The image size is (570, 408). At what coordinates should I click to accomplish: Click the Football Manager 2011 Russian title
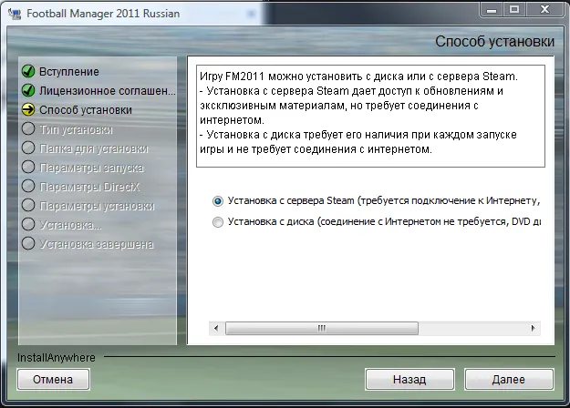(x=103, y=14)
